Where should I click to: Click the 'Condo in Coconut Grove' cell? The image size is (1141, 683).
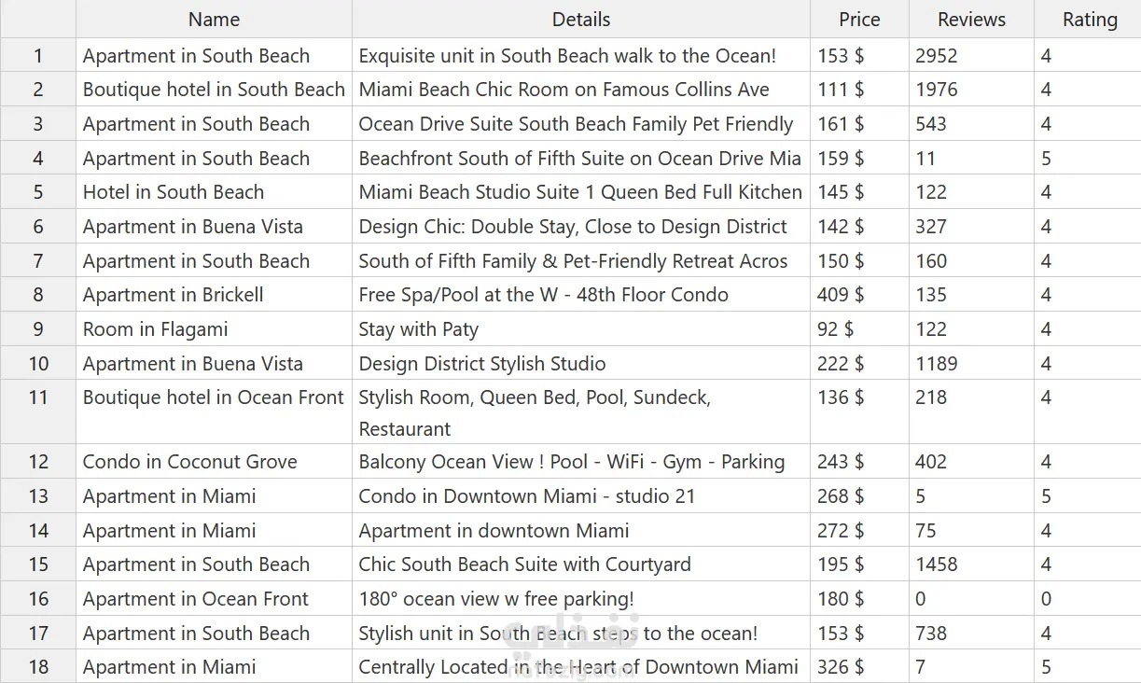(190, 462)
